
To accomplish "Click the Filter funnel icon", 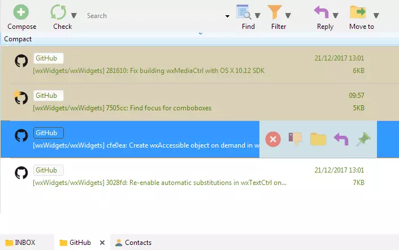I will [x=275, y=12].
